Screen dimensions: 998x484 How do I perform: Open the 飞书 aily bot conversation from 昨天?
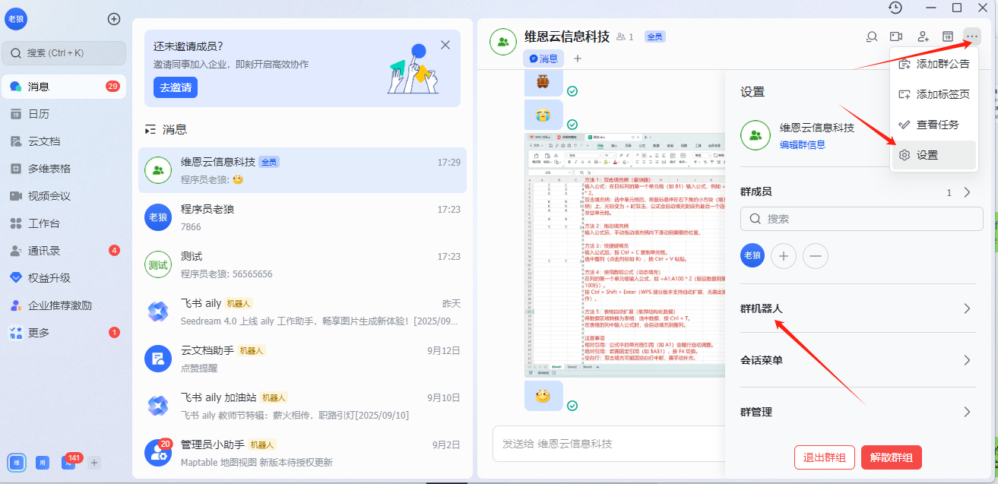pos(303,312)
